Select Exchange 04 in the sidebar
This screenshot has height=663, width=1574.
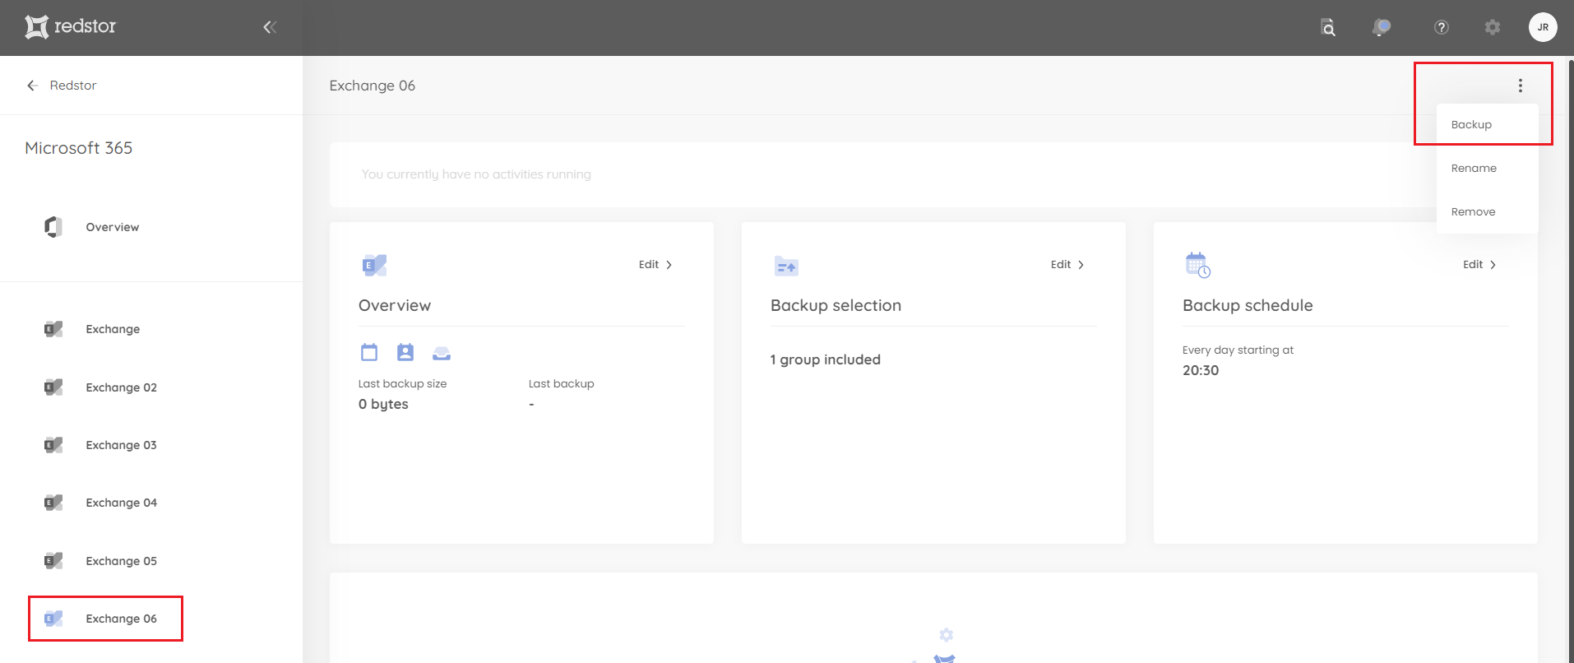121,503
